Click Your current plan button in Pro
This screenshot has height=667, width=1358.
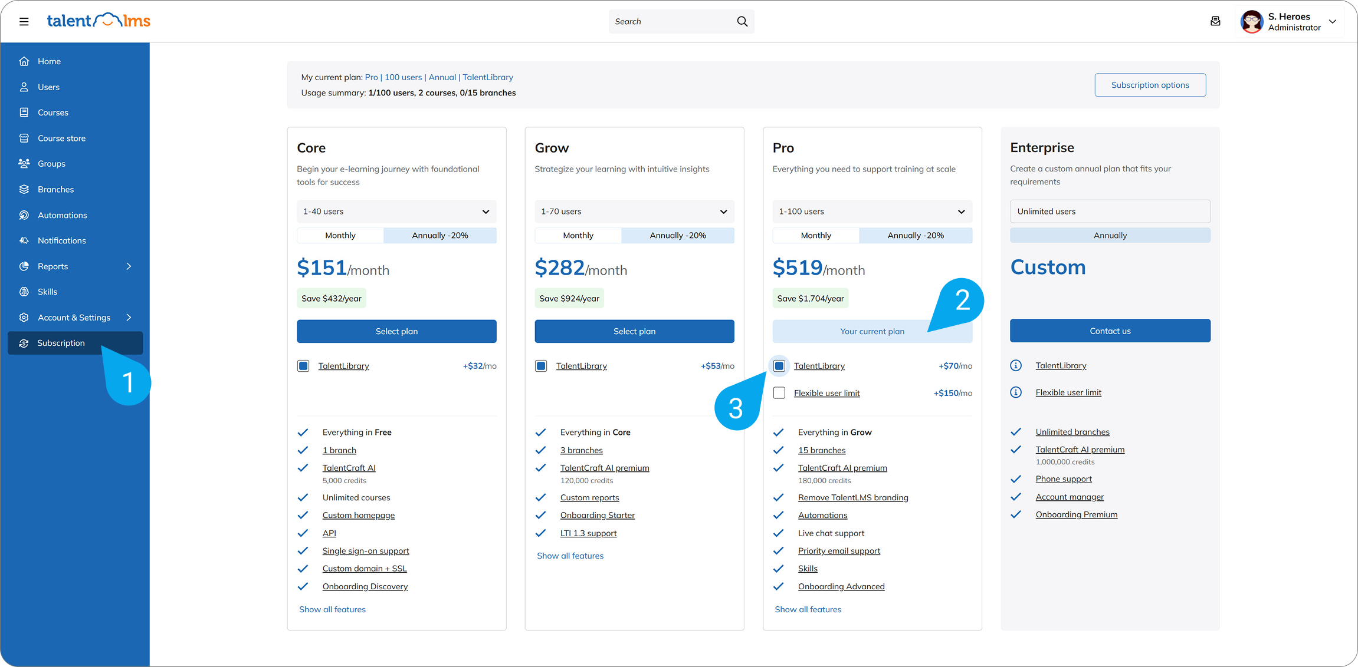(x=872, y=331)
